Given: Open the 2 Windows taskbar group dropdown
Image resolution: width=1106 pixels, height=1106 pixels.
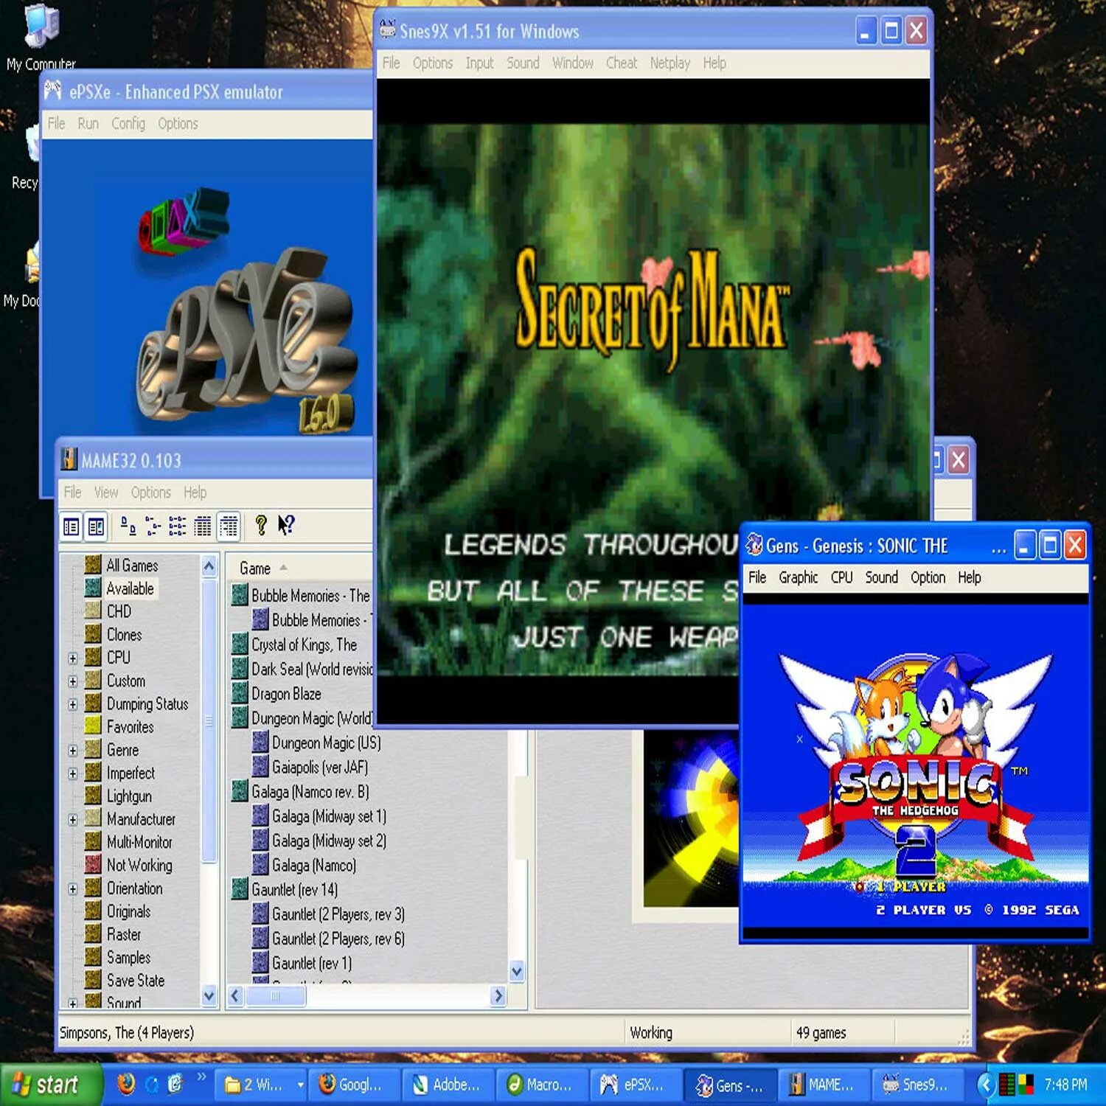Looking at the screenshot, I should point(300,1085).
